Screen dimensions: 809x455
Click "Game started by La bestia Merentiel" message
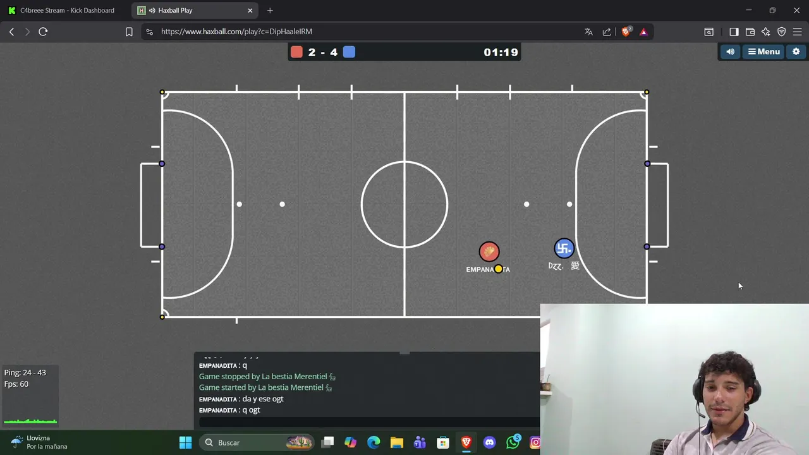tap(265, 387)
